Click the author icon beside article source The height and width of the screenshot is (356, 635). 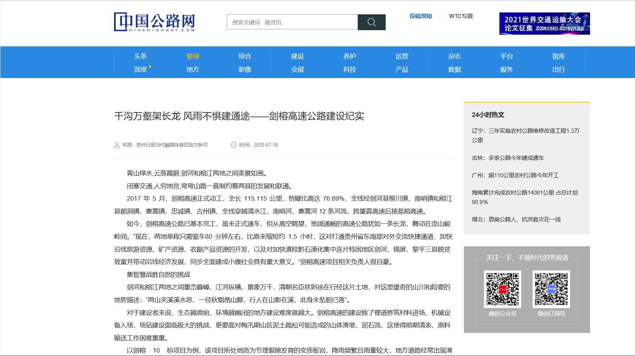tap(116, 145)
